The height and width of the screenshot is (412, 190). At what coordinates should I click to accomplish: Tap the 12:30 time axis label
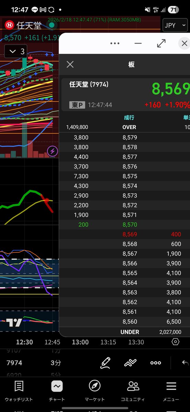pos(24,342)
